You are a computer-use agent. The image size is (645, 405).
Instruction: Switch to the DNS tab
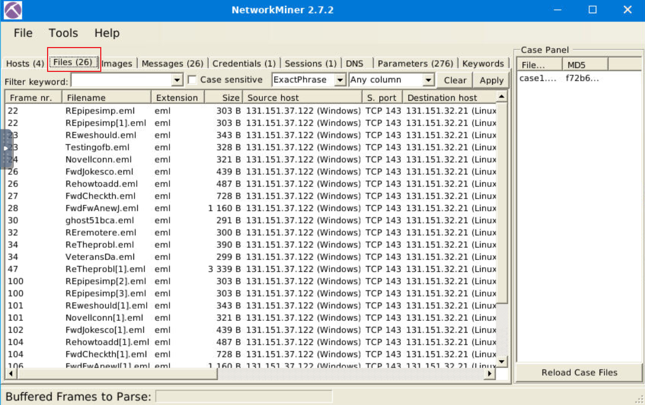(x=354, y=63)
